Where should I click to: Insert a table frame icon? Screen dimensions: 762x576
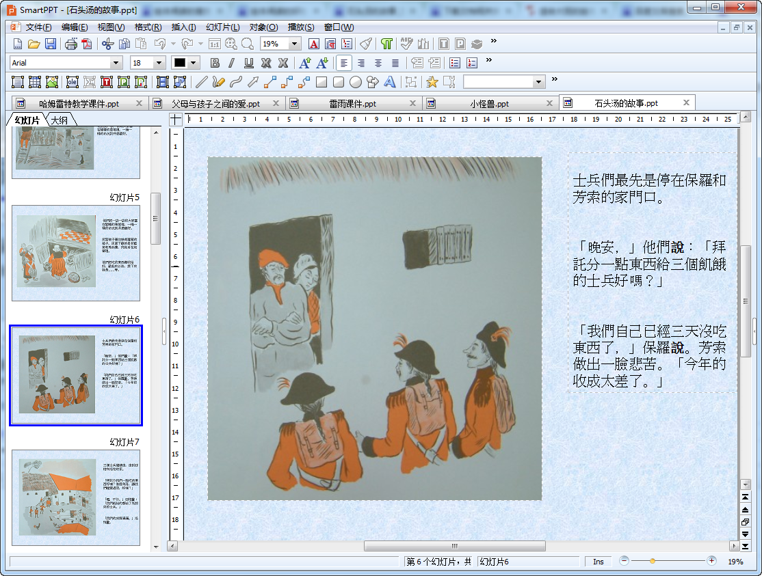pos(34,82)
